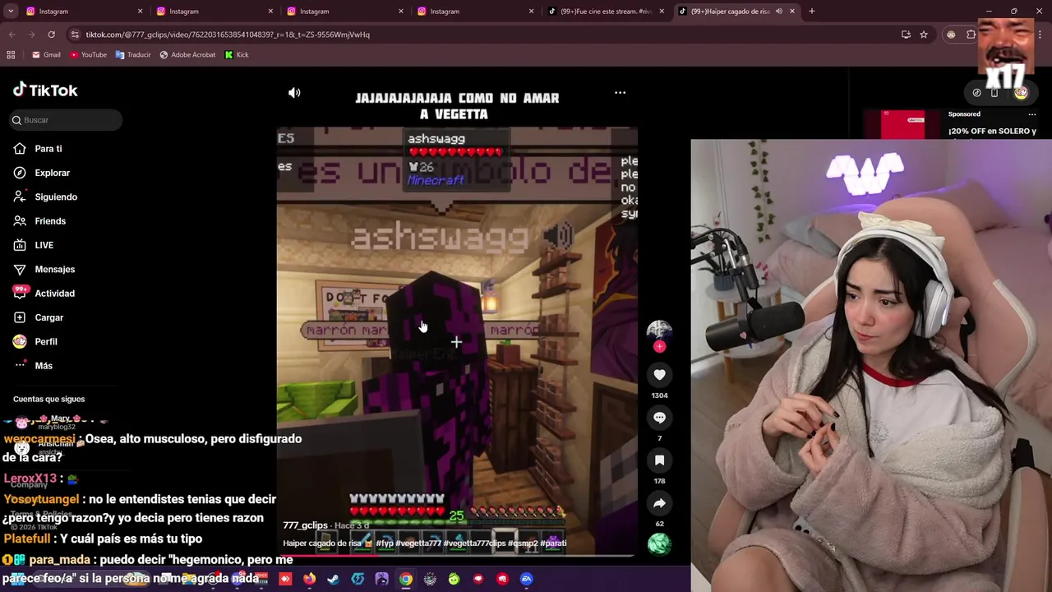Follow creator via red plus badge
The width and height of the screenshot is (1052, 592).
[x=659, y=347]
